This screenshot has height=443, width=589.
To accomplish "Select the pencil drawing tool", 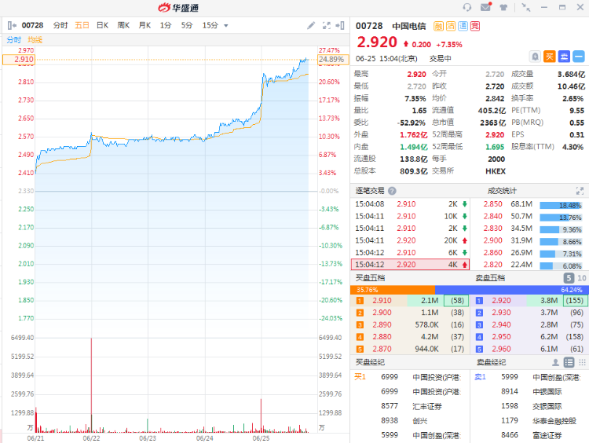I will coord(311,25).
